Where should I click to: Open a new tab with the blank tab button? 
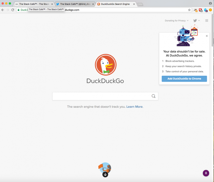(x=140, y=4)
